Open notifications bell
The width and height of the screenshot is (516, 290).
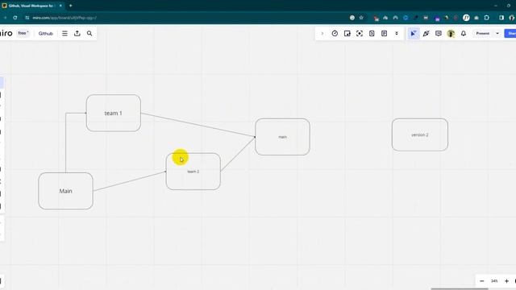coord(464,34)
